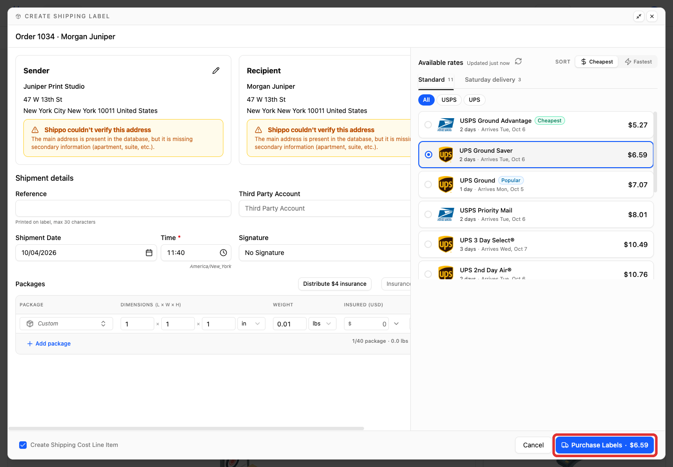
Task: Open the dimension unit 'in' dropdown
Action: (251, 324)
